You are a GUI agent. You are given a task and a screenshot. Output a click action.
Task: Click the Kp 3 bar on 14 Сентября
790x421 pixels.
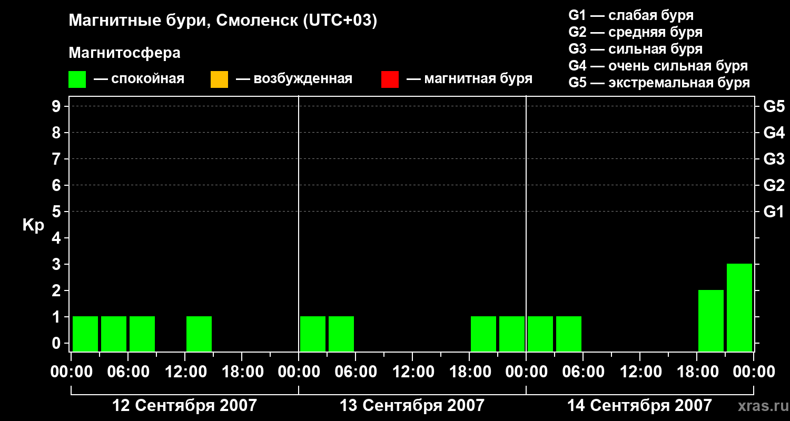[739, 307]
